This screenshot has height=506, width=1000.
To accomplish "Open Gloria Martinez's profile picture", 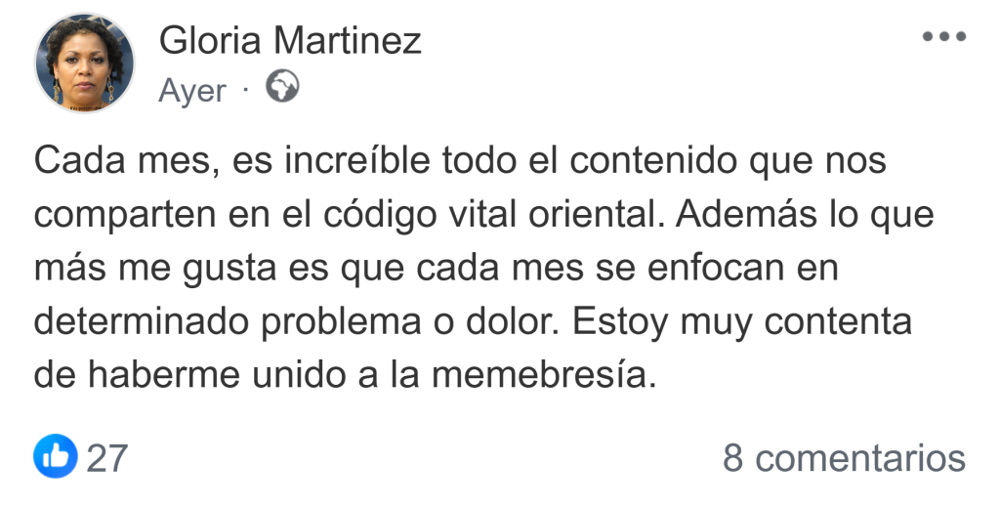I will point(85,63).
